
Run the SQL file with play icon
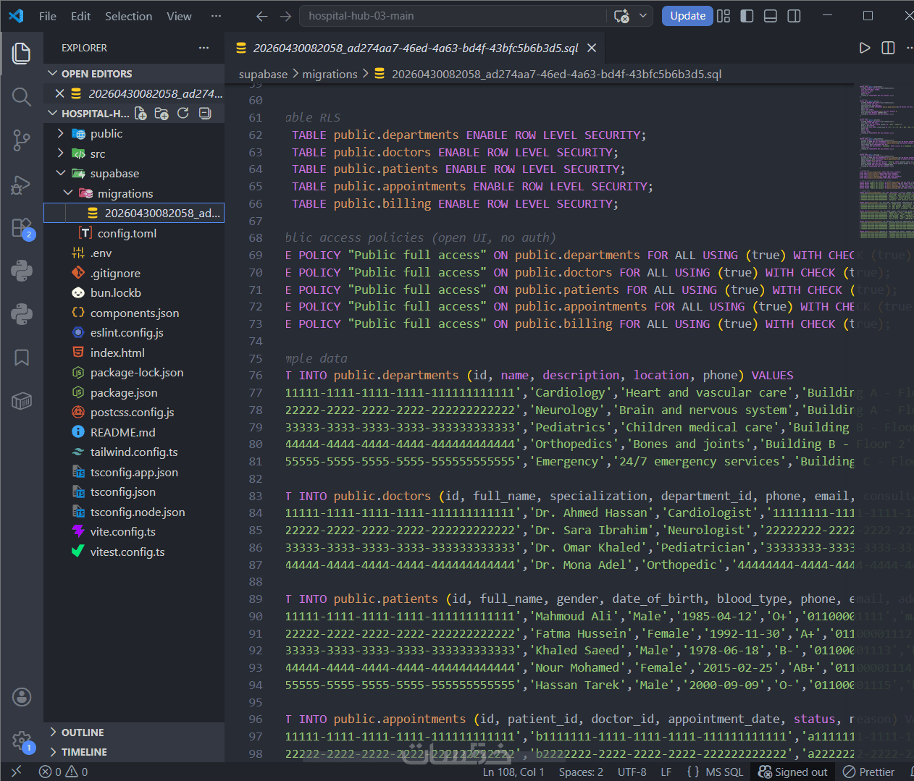tap(865, 48)
